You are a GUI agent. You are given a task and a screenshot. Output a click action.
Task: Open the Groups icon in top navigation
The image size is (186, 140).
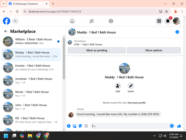[x=111, y=21]
